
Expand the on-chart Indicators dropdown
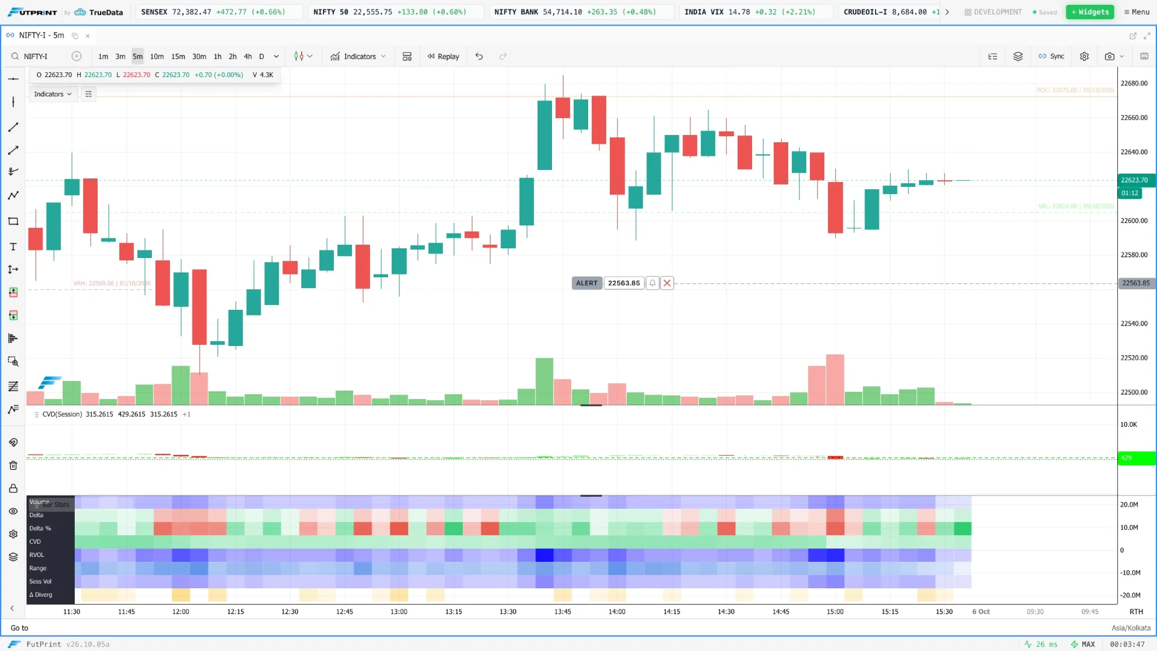tap(53, 94)
